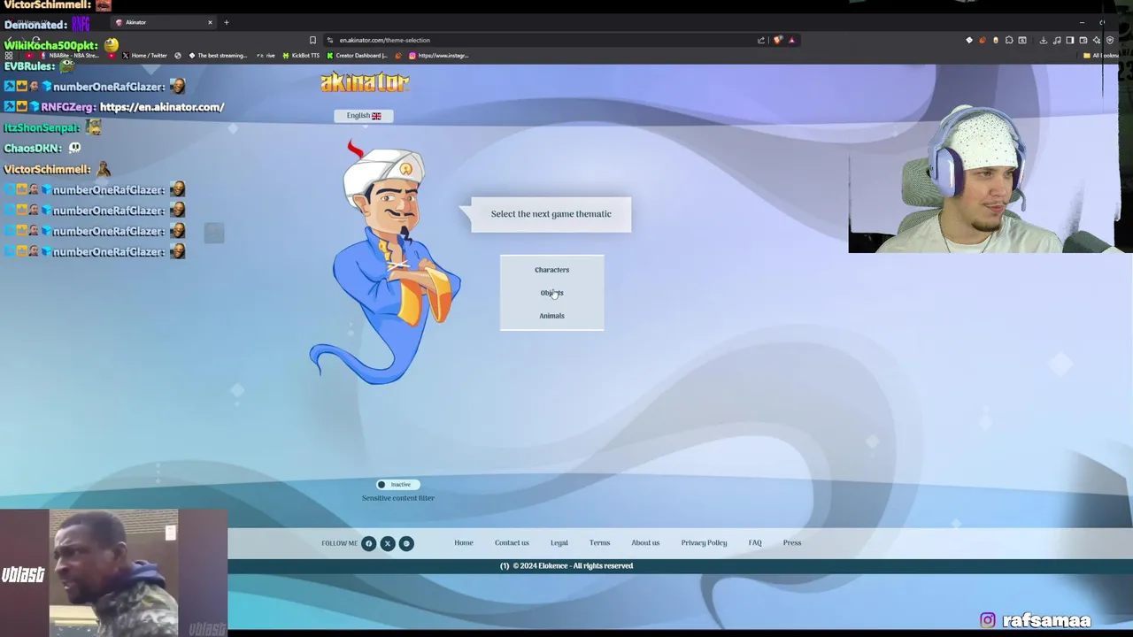Click the bookmark icon beside the address bar
The width and height of the screenshot is (1133, 637).
tap(312, 40)
